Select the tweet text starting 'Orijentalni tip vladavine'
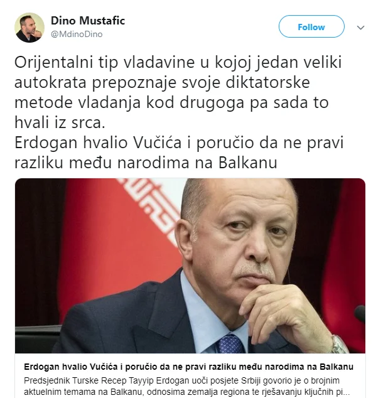Screen dimensions: 376x398 (178, 92)
